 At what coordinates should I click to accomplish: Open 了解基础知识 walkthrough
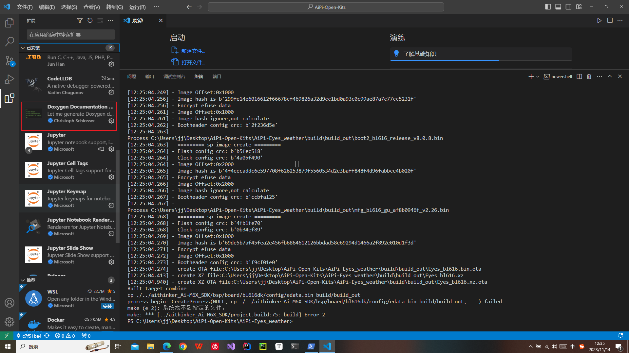pyautogui.click(x=481, y=54)
